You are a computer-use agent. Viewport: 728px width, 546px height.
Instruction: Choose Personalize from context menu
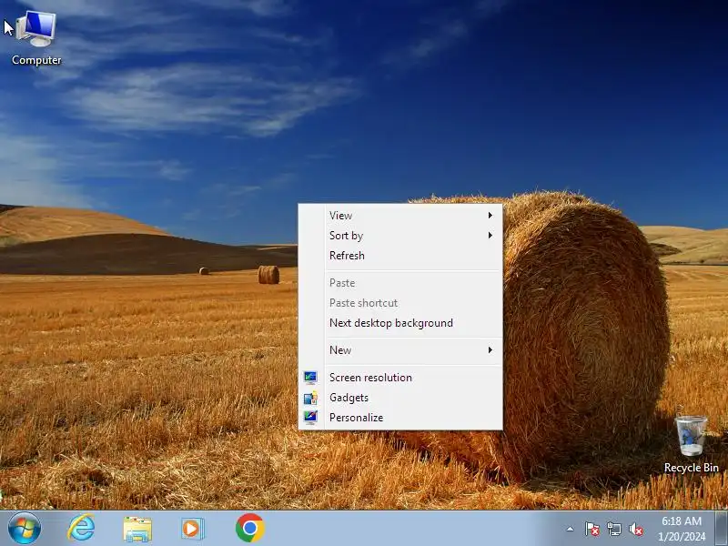coord(400,418)
